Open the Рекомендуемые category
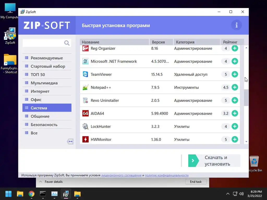 tap(47, 58)
